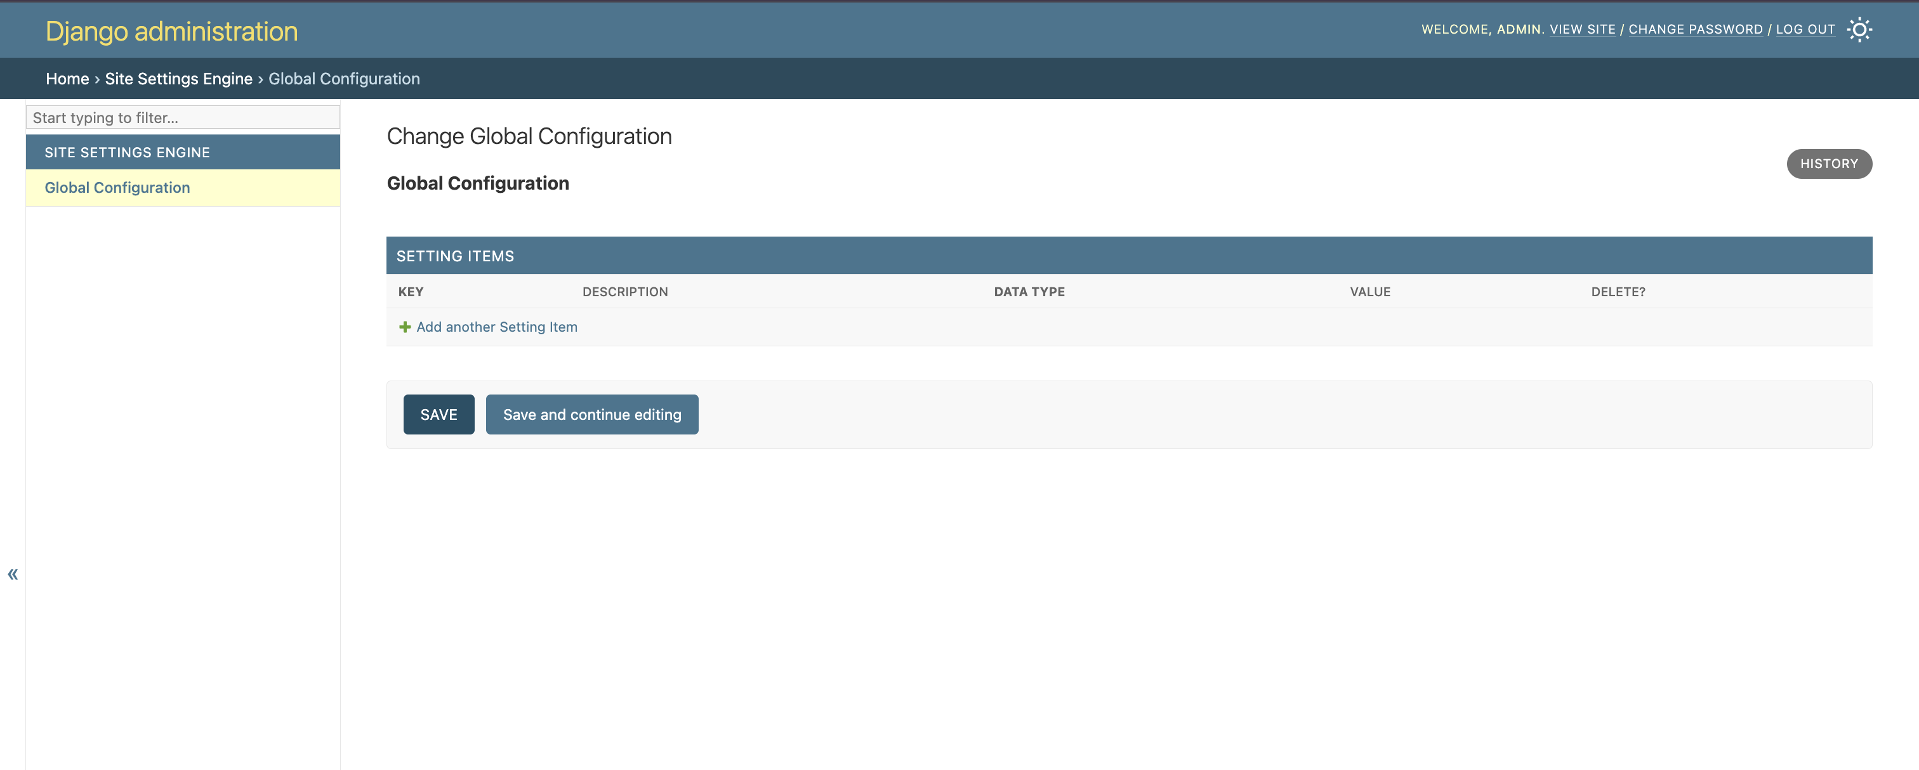Image resolution: width=1919 pixels, height=770 pixels.
Task: Click the DELETE? column header
Action: [1618, 292]
